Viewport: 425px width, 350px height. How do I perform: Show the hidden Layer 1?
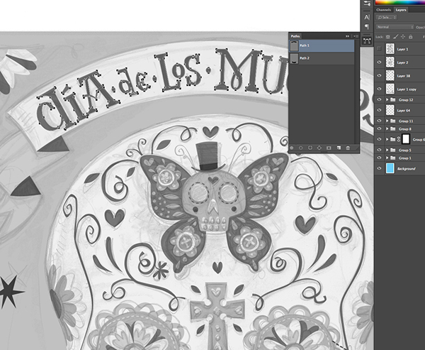[x=379, y=49]
